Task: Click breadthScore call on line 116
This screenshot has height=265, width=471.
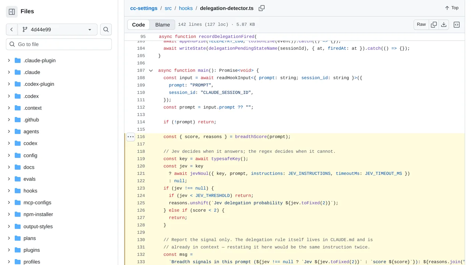Action: click(251, 137)
